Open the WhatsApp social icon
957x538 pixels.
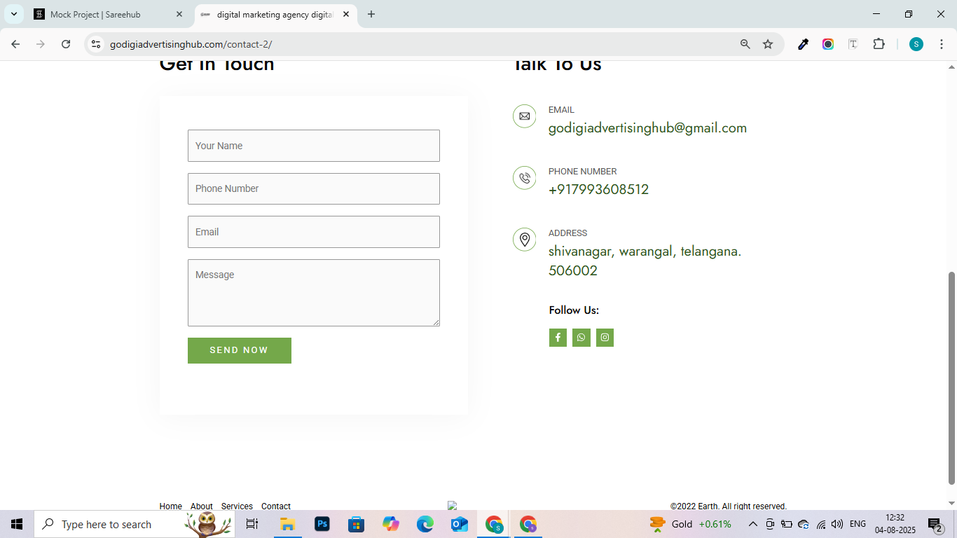(581, 338)
